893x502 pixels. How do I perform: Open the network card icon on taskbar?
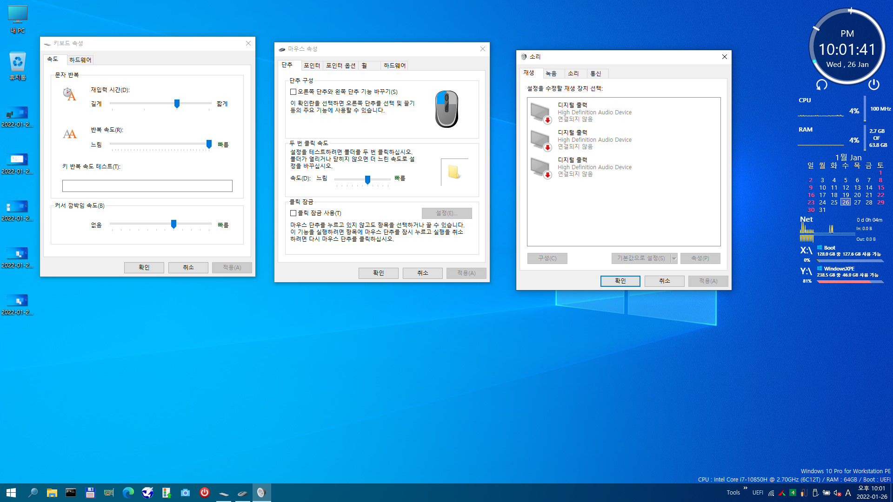[109, 493]
